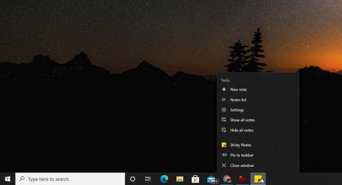Open Google Chrome from the taskbar
Viewport: 342px width, 185px height.
click(227, 179)
